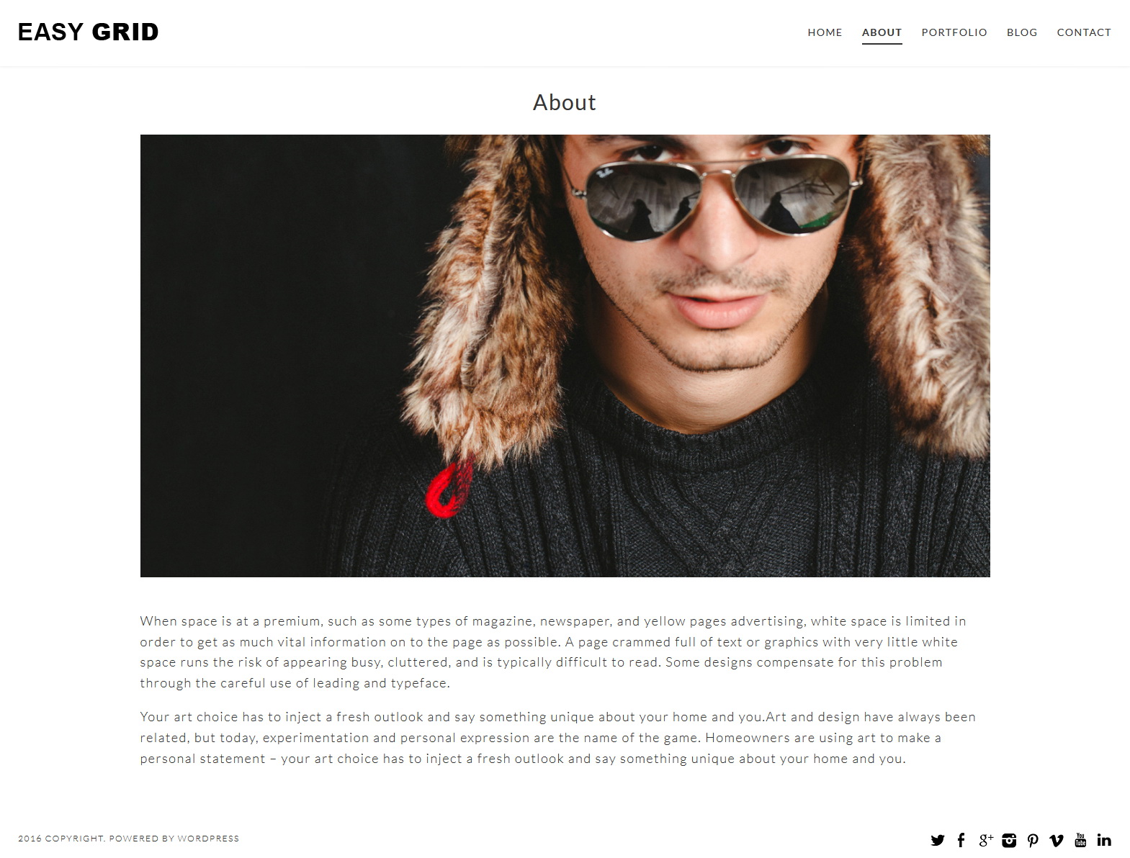Click the 2016 Copyright footer text
The image size is (1130, 858).
[62, 839]
